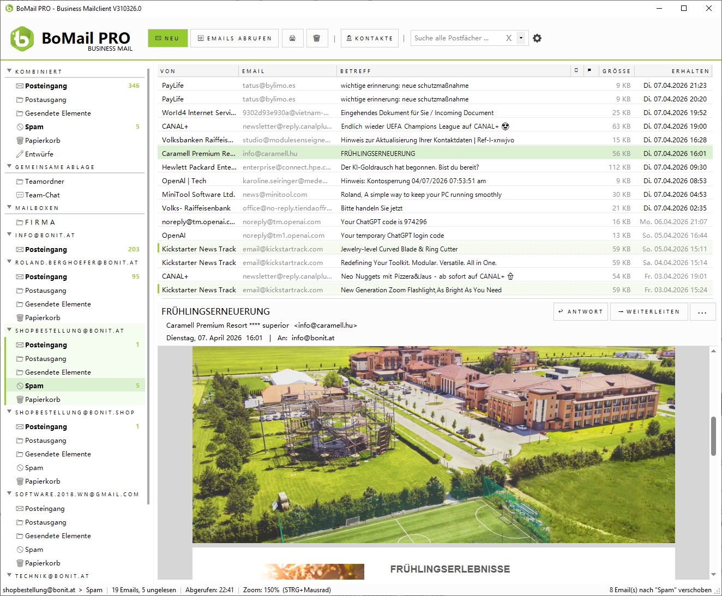Collapse the MAILBOXEN section

pyautogui.click(x=9, y=208)
